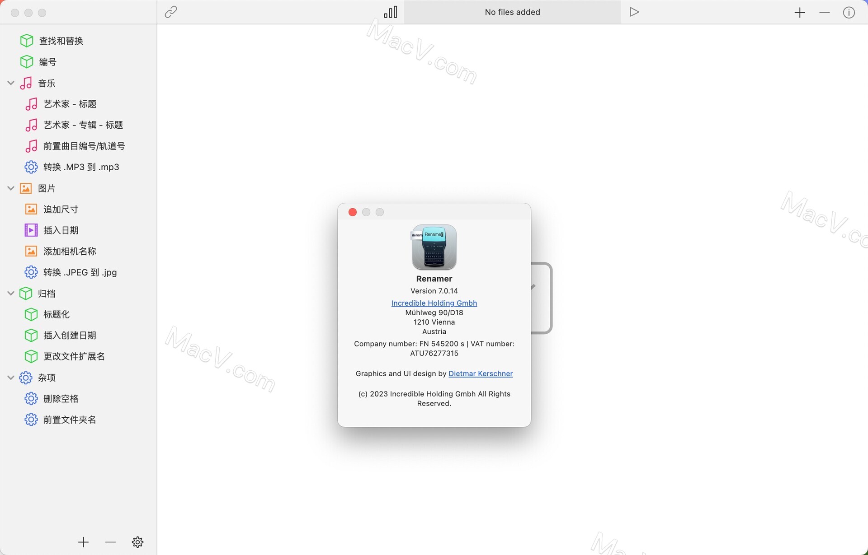Select the 标题化 preset
This screenshot has height=555, width=868.
coord(56,314)
